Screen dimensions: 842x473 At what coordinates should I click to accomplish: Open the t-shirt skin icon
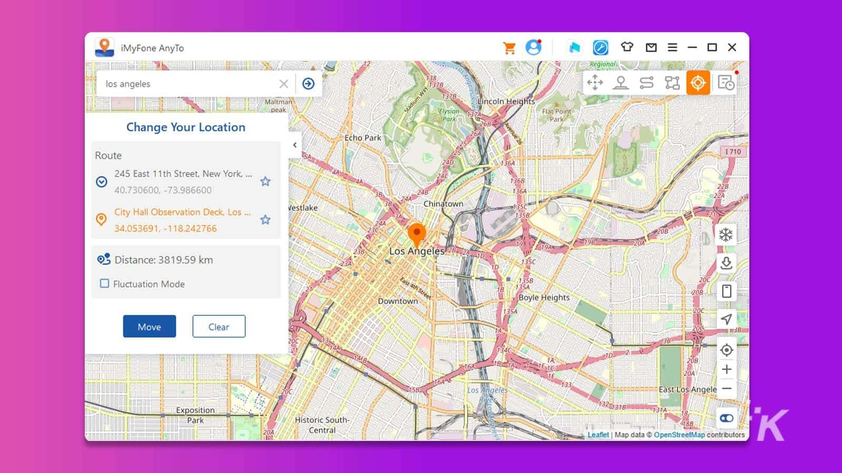[627, 47]
